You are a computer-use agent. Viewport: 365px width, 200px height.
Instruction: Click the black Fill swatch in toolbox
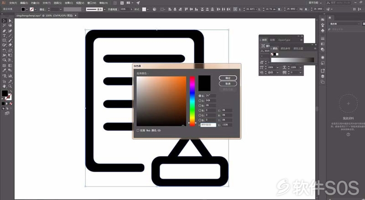(x=5, y=93)
